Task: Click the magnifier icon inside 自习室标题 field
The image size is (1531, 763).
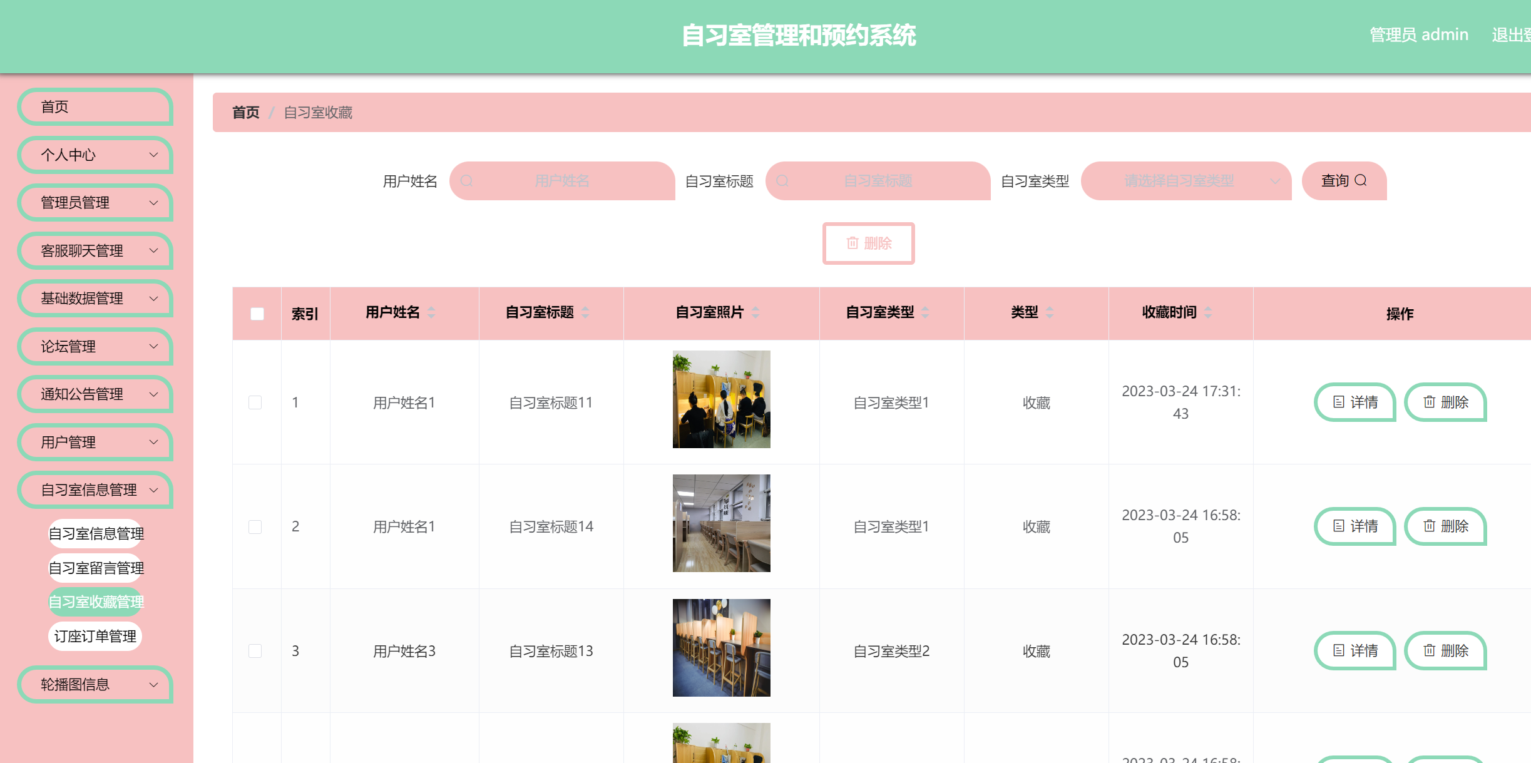Action: point(782,181)
